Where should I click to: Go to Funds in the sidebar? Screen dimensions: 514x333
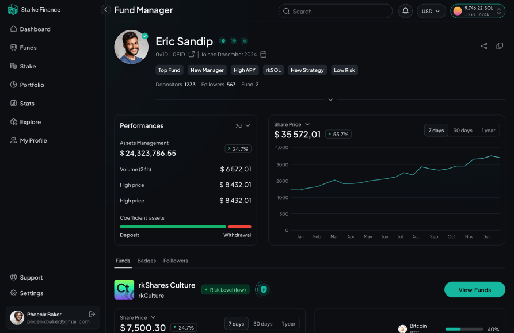(x=23, y=48)
